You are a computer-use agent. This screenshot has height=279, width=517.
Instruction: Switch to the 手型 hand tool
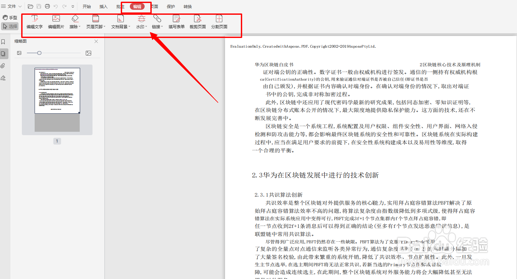click(10, 17)
